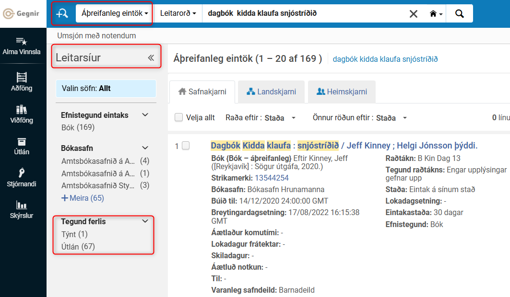Collapse Efnistegund eintaks facet
This screenshot has width=510, height=297.
click(x=145, y=115)
